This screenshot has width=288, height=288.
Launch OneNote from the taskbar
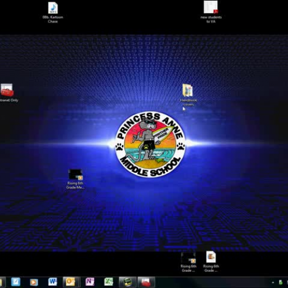tap(90, 282)
